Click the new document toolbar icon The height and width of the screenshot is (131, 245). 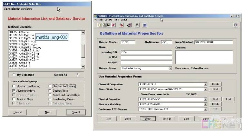pos(100,25)
